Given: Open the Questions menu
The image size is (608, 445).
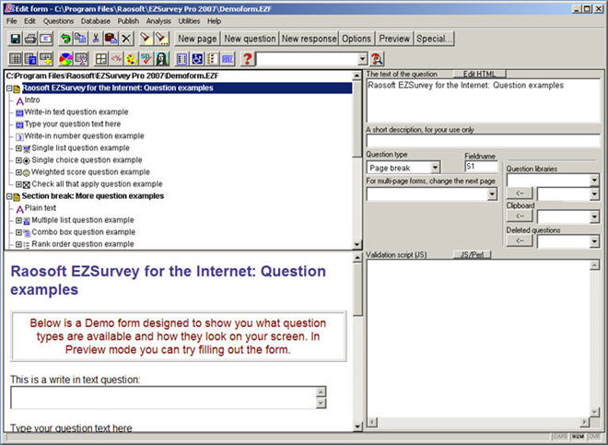Looking at the screenshot, I should point(58,21).
